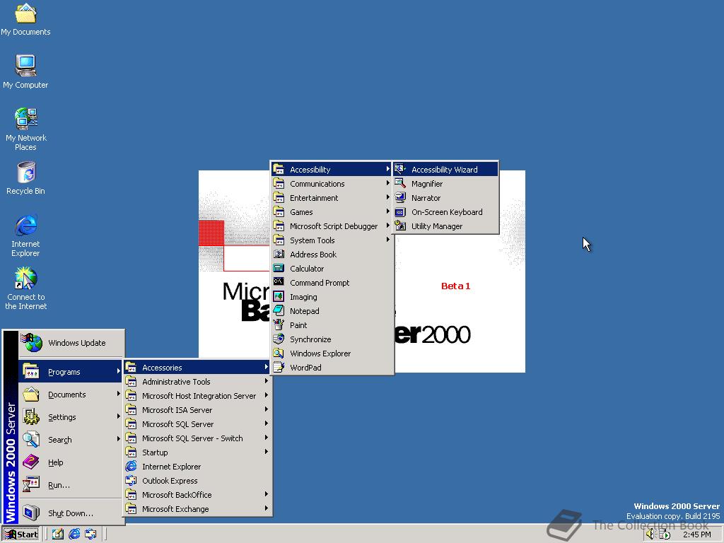Click the Paint icon
The height and width of the screenshot is (543, 724).
[279, 325]
